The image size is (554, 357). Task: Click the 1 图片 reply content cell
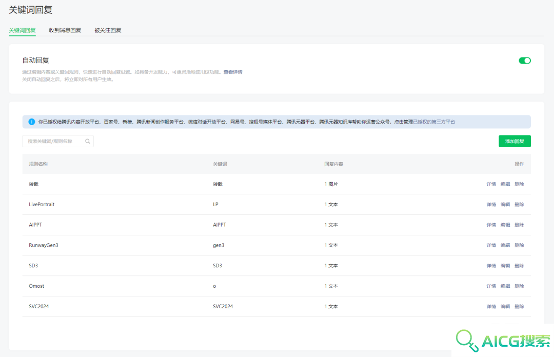coord(331,184)
